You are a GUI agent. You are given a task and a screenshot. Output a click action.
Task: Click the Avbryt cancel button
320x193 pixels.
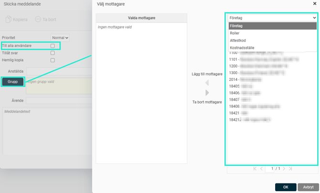coord(308,187)
